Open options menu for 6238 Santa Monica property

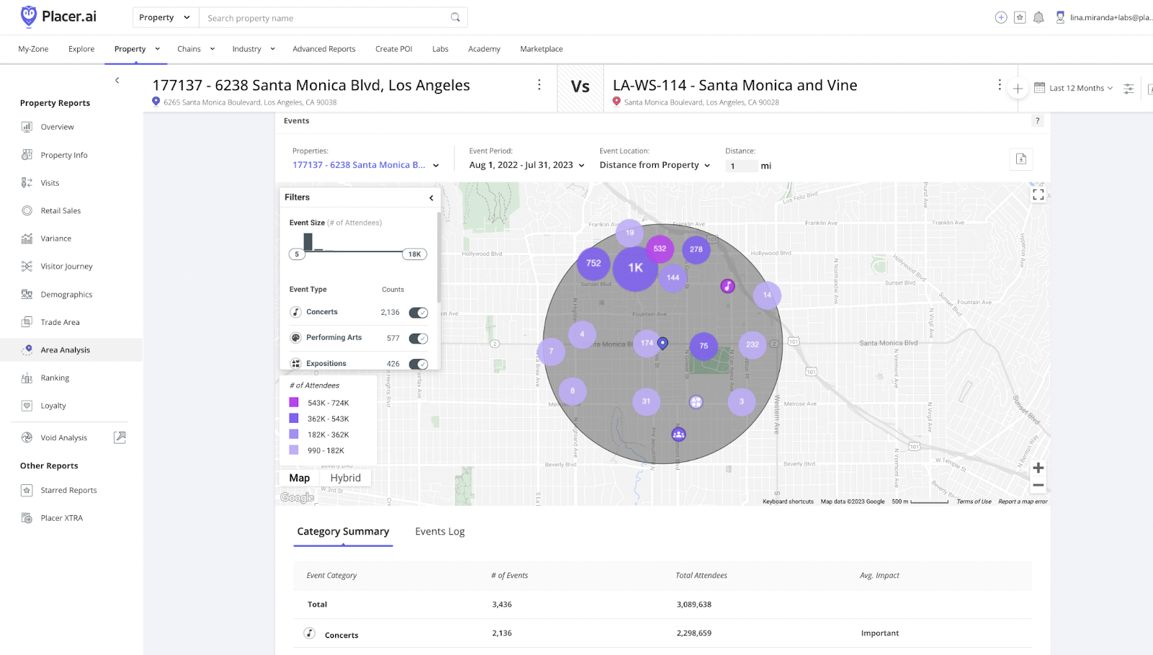point(539,85)
